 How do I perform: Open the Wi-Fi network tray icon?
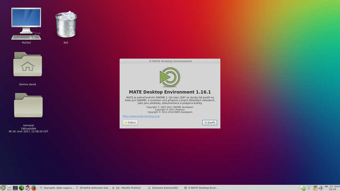tap(309, 188)
